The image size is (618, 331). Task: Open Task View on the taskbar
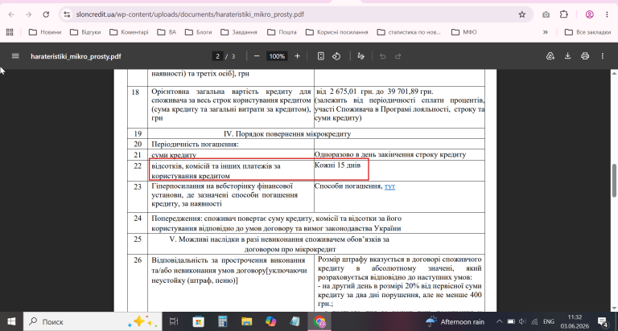point(174,321)
